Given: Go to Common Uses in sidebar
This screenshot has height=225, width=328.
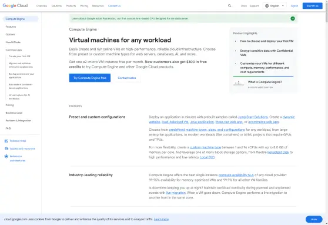Looking at the screenshot, I should tap(14, 50).
